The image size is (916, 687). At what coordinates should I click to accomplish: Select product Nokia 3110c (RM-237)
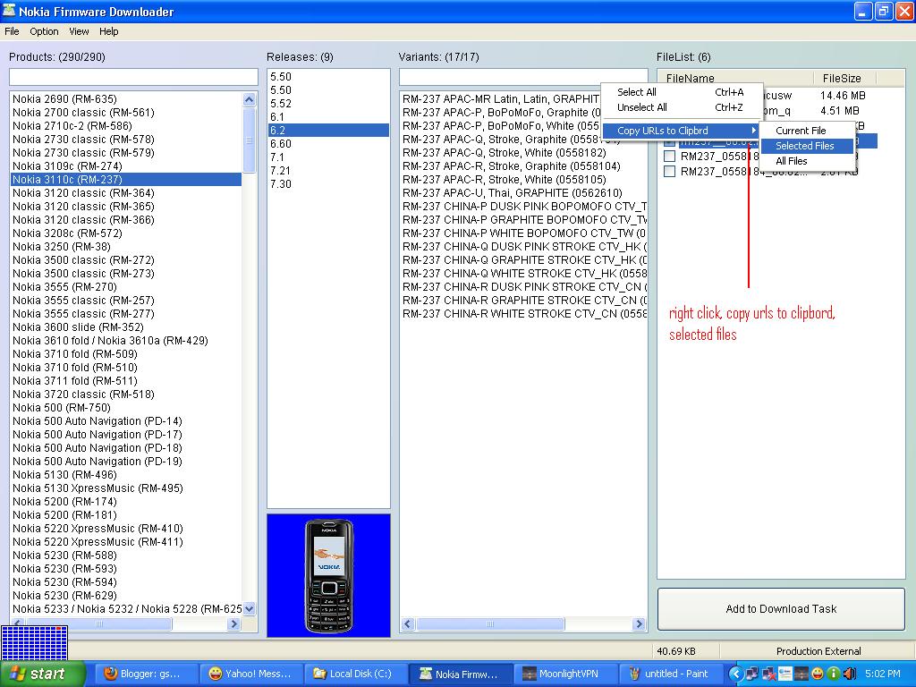126,179
